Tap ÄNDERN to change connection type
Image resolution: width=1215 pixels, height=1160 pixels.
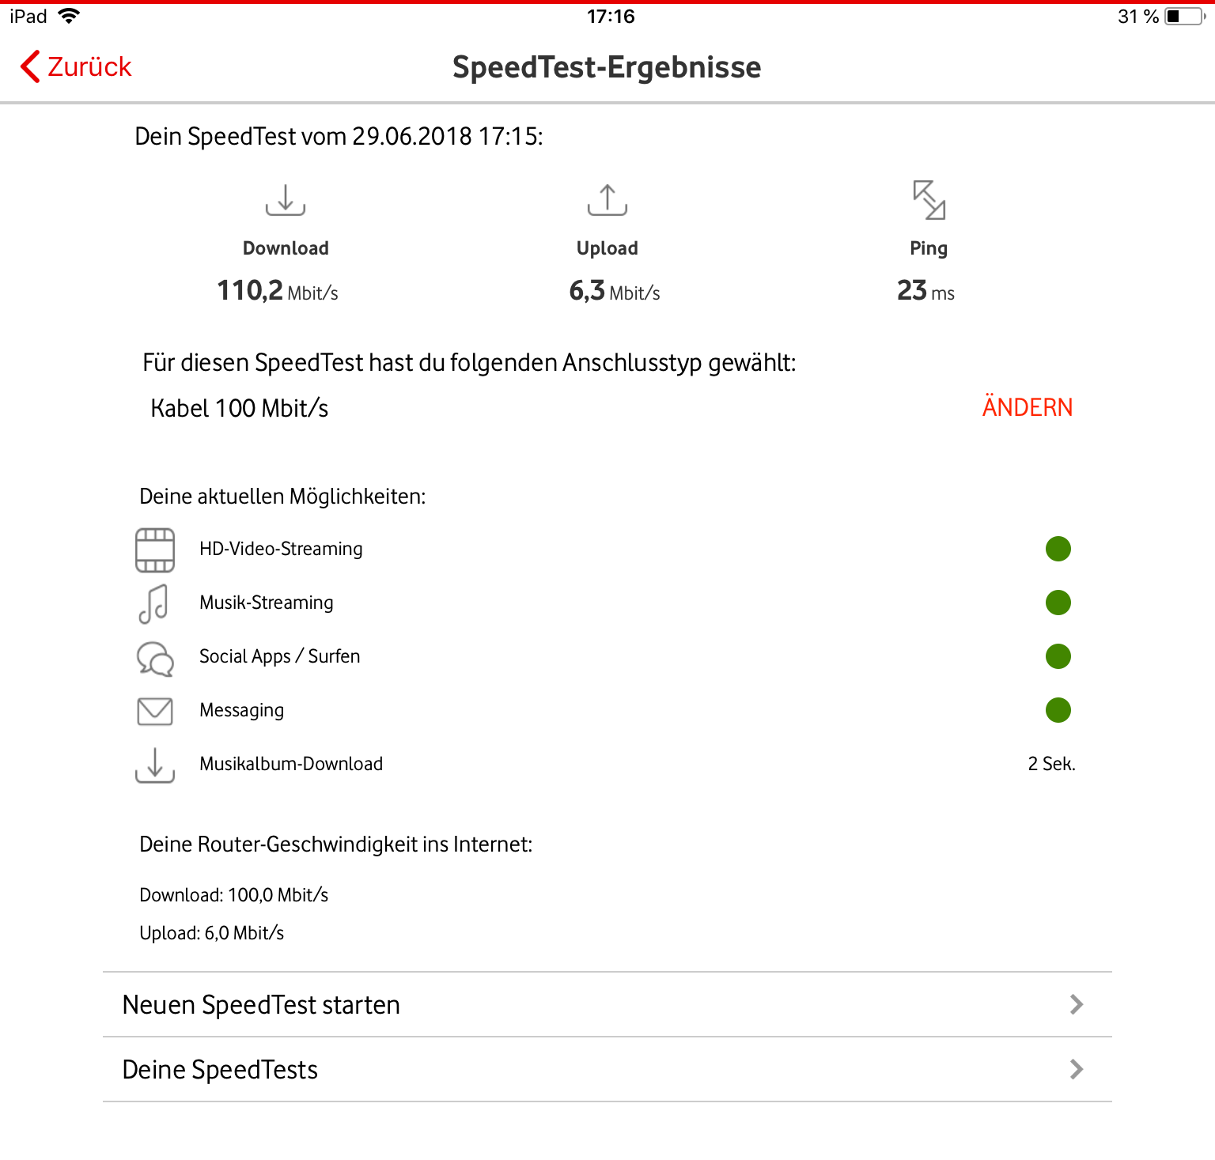(x=1028, y=406)
